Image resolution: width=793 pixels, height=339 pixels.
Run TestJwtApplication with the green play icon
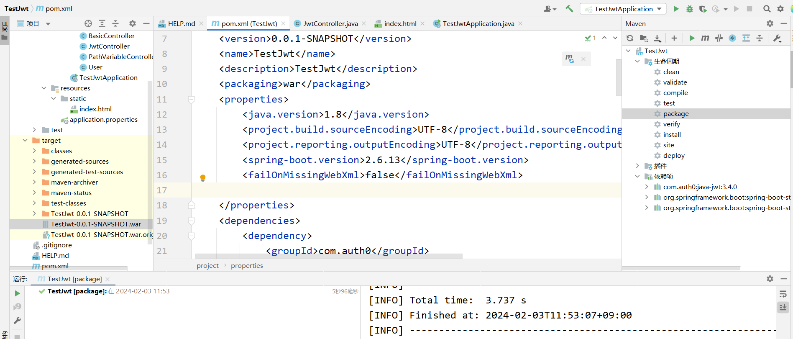(676, 9)
